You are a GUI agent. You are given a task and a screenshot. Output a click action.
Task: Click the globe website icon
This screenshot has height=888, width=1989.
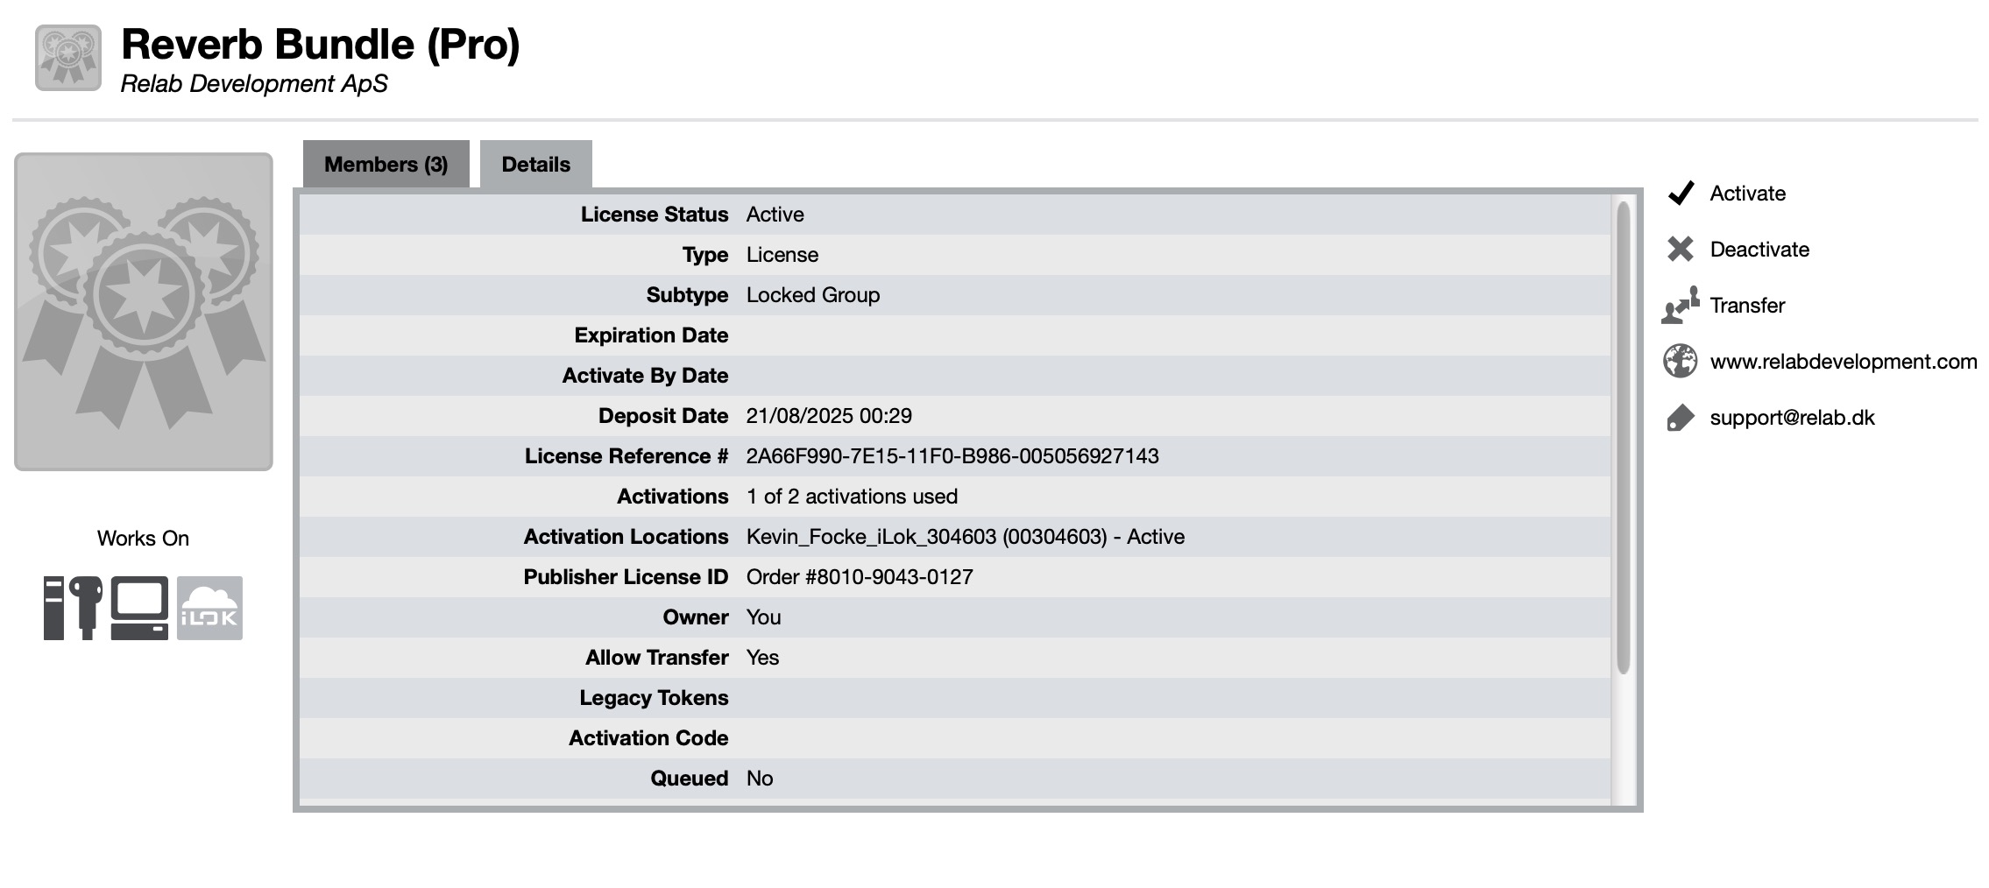click(1681, 361)
